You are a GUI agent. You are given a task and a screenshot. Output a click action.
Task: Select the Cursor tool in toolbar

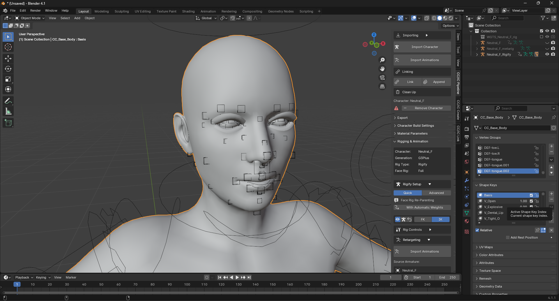[8, 47]
